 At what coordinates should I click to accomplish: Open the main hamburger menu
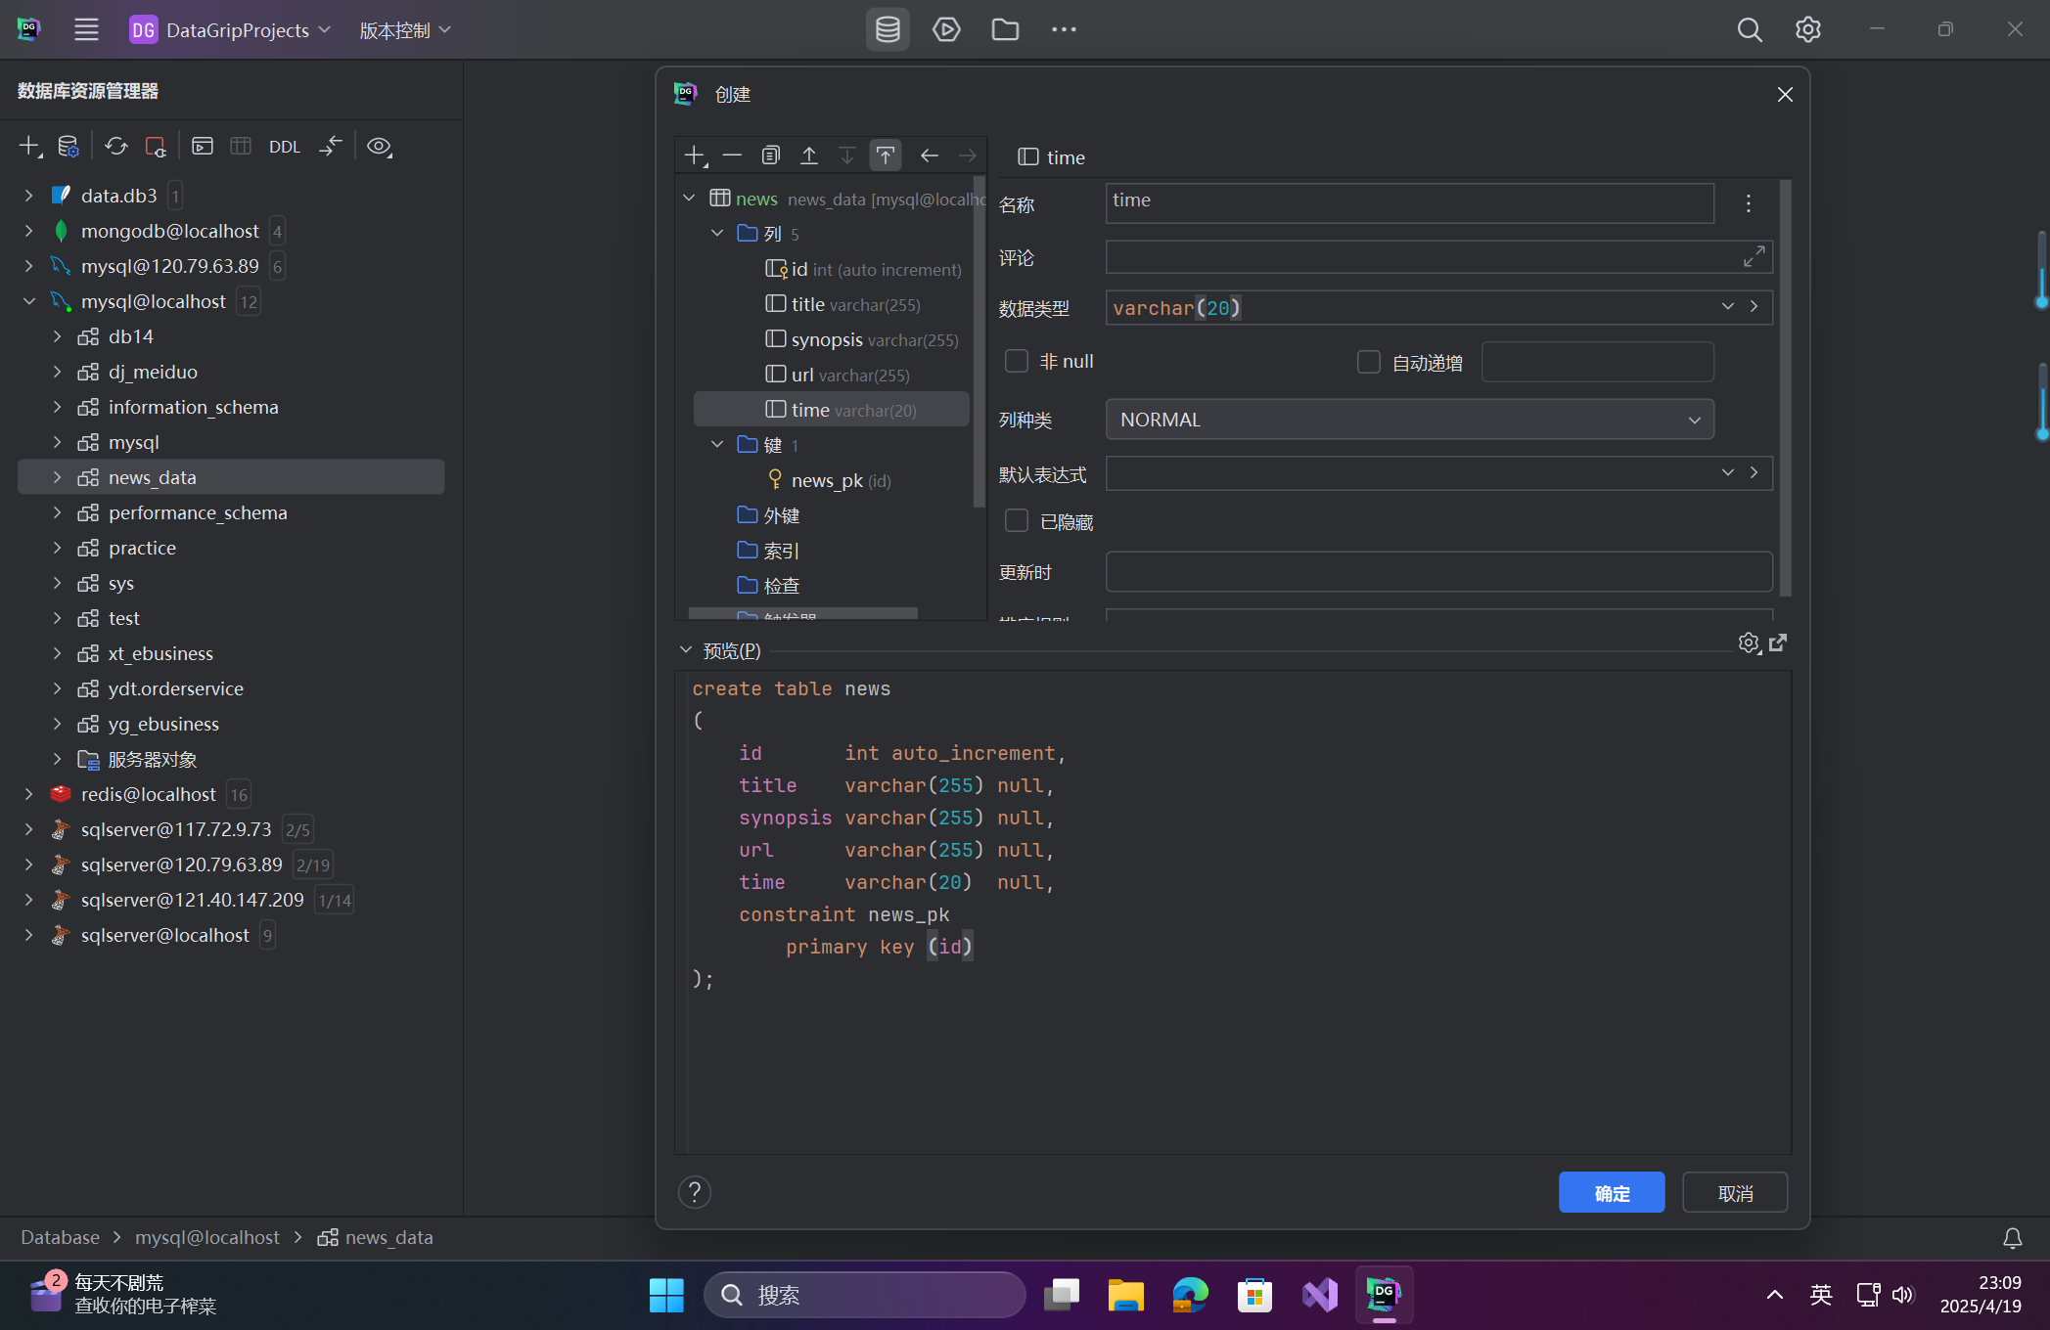tap(86, 30)
